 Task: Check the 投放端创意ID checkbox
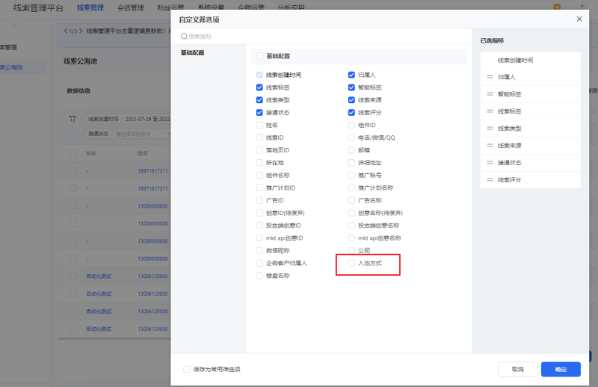click(259, 226)
